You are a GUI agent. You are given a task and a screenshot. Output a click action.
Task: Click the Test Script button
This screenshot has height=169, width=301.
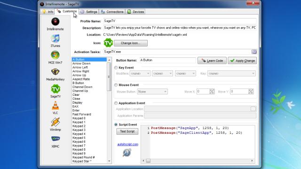[127, 131]
